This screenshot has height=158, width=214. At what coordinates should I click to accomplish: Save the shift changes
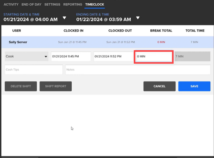[194, 86]
